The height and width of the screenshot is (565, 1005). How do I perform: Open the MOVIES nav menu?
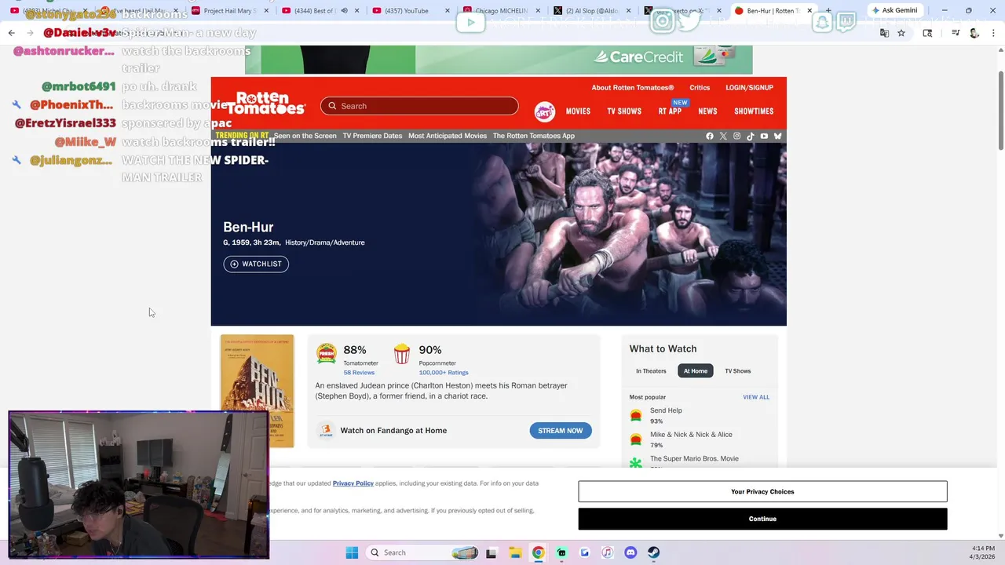coord(578,111)
